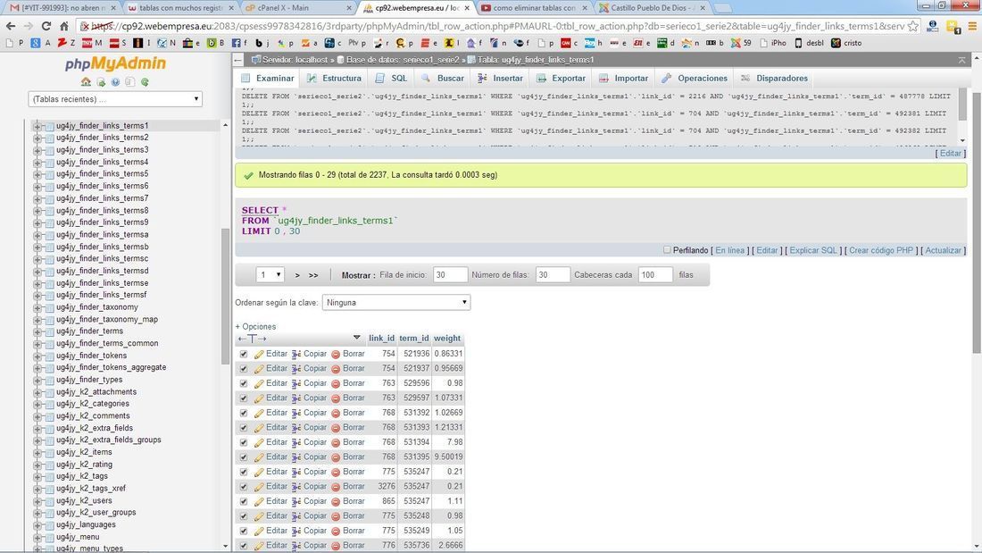Click the browser back arrow
Viewport: 982px width, 553px height.
click(11, 26)
